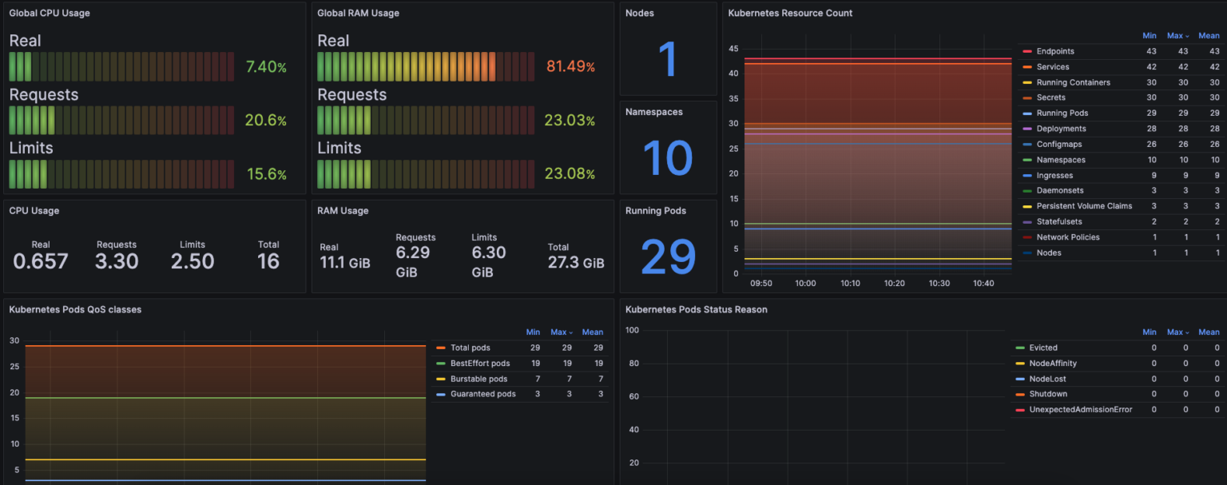This screenshot has width=1227, height=485.
Task: Click the Evicted green color swatch
Action: pos(1019,348)
